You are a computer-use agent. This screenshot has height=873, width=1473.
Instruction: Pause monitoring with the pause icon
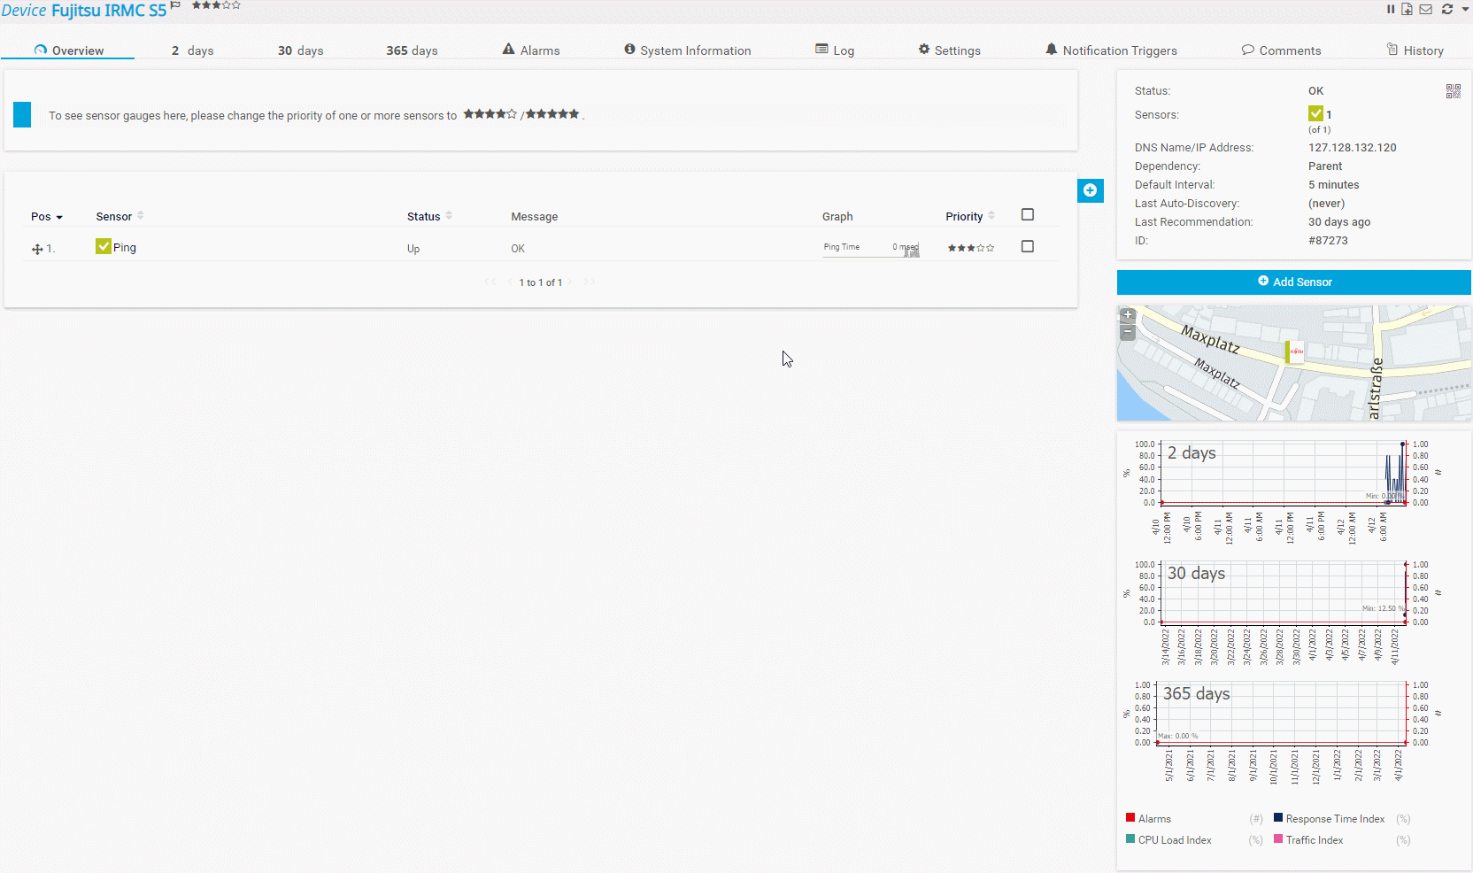[x=1390, y=9]
